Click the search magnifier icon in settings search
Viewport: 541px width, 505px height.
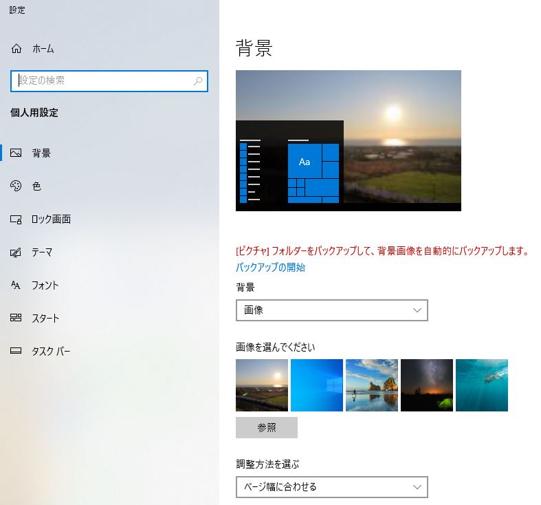tap(198, 81)
